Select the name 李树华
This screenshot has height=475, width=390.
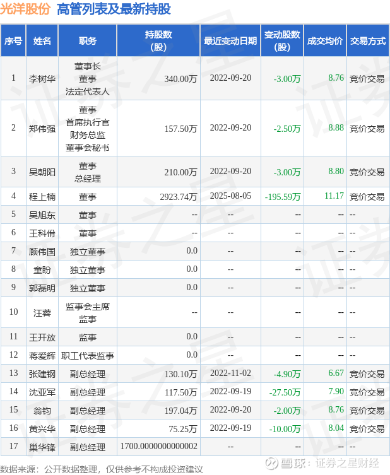[42, 79]
